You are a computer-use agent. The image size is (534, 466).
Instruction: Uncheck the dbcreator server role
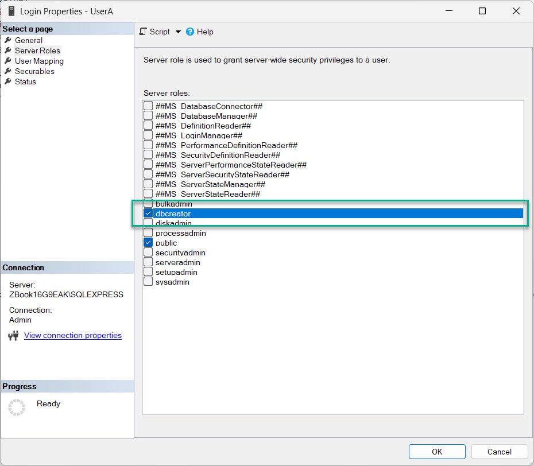click(148, 213)
